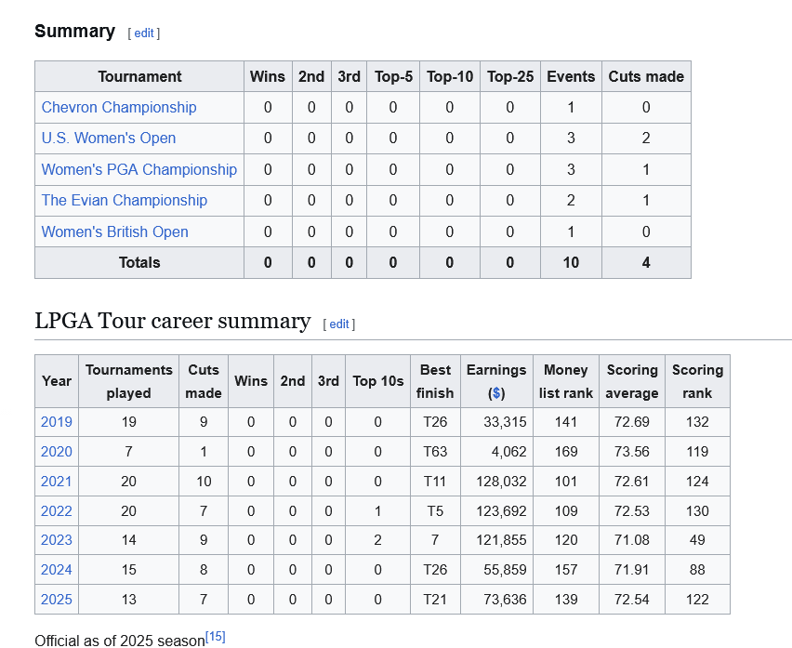The height and width of the screenshot is (648, 792).
Task: Open the 2021 year link
Action: click(x=57, y=482)
